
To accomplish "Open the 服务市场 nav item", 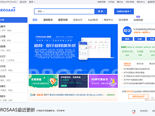I will point(63,20).
